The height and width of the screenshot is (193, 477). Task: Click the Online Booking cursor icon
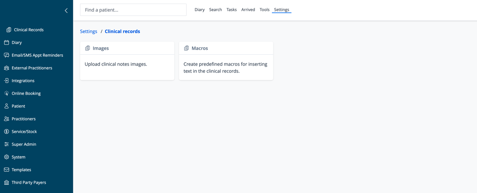tap(6, 93)
